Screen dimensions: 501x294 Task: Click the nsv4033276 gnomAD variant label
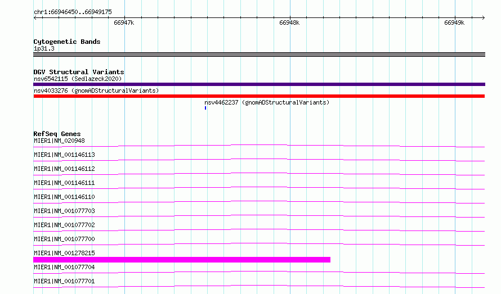(96, 91)
